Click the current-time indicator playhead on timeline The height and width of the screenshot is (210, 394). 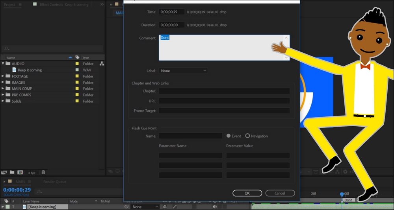[342, 194]
